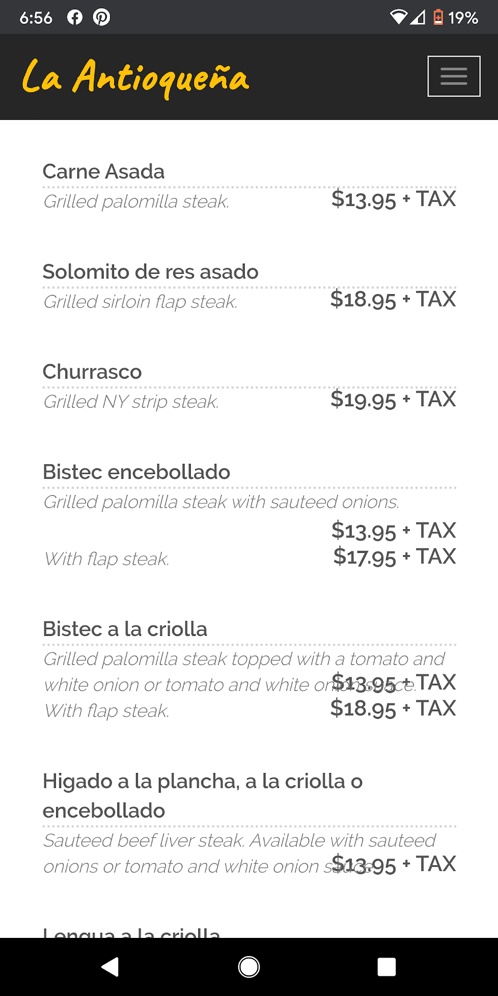498x996 pixels.
Task: Tap the Facebook notification icon
Action: click(x=75, y=18)
